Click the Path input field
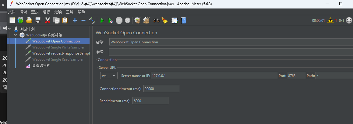The image size is (353, 124). click(334, 75)
